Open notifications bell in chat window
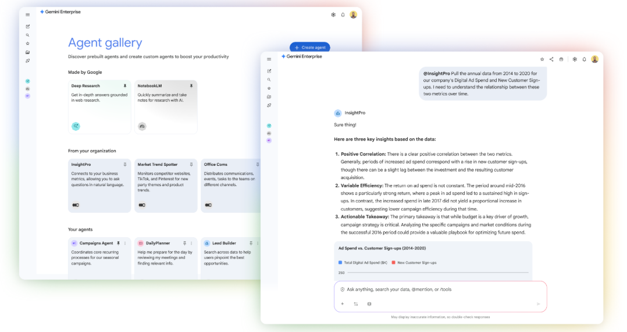 tap(585, 59)
